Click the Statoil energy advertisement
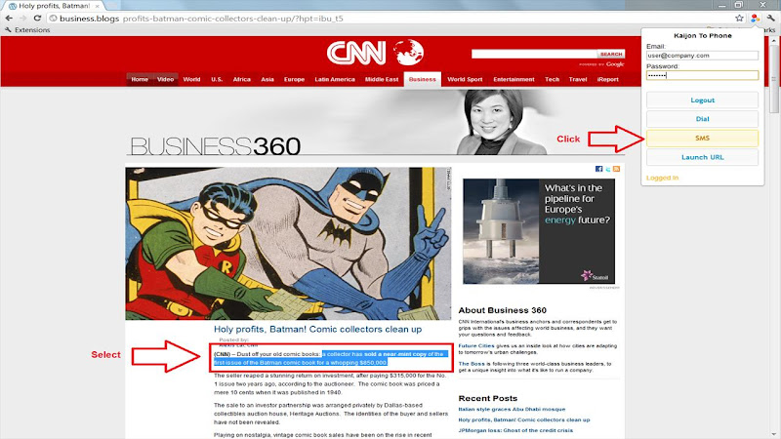The image size is (781, 439). click(x=539, y=231)
